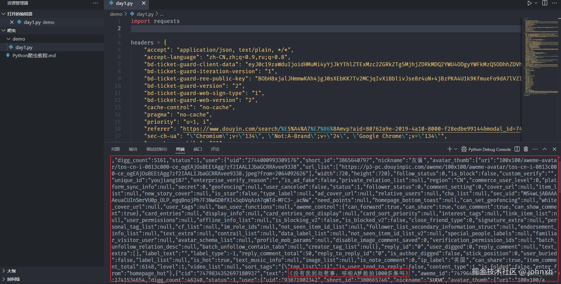Viewport: 561px width, 284px height.
Task: Click the Markdown icon of Python爬虫教程.md
Action: click(8, 55)
